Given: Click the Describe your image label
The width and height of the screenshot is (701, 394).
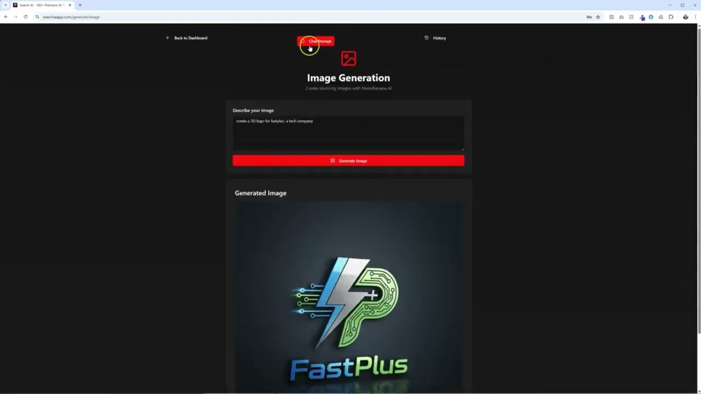Looking at the screenshot, I should pyautogui.click(x=253, y=110).
